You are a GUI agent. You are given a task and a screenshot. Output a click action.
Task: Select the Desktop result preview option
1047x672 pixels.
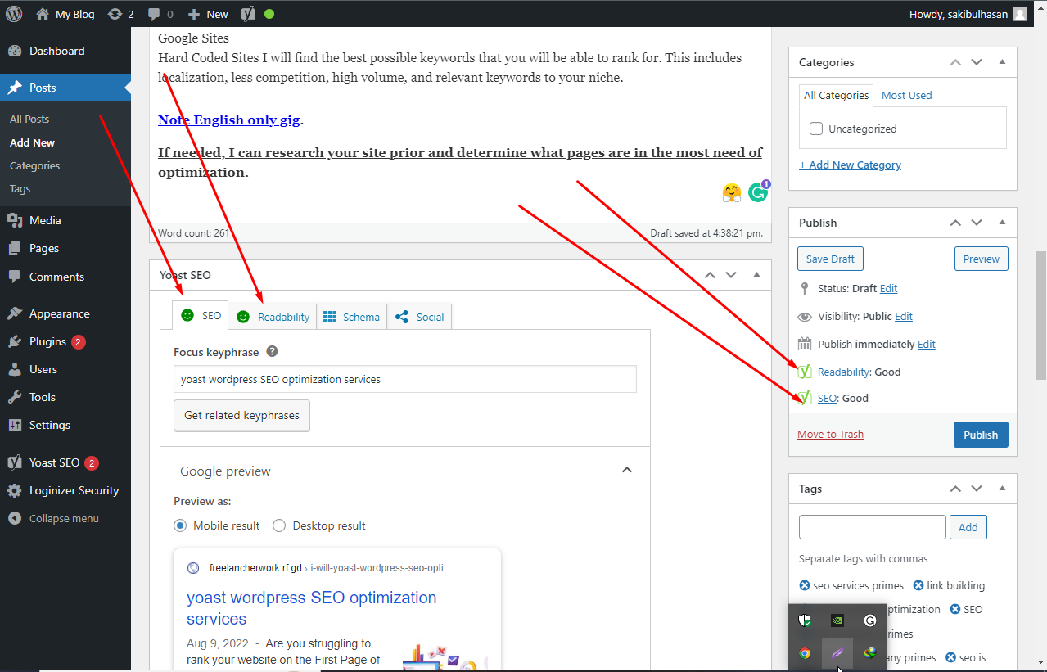click(278, 525)
